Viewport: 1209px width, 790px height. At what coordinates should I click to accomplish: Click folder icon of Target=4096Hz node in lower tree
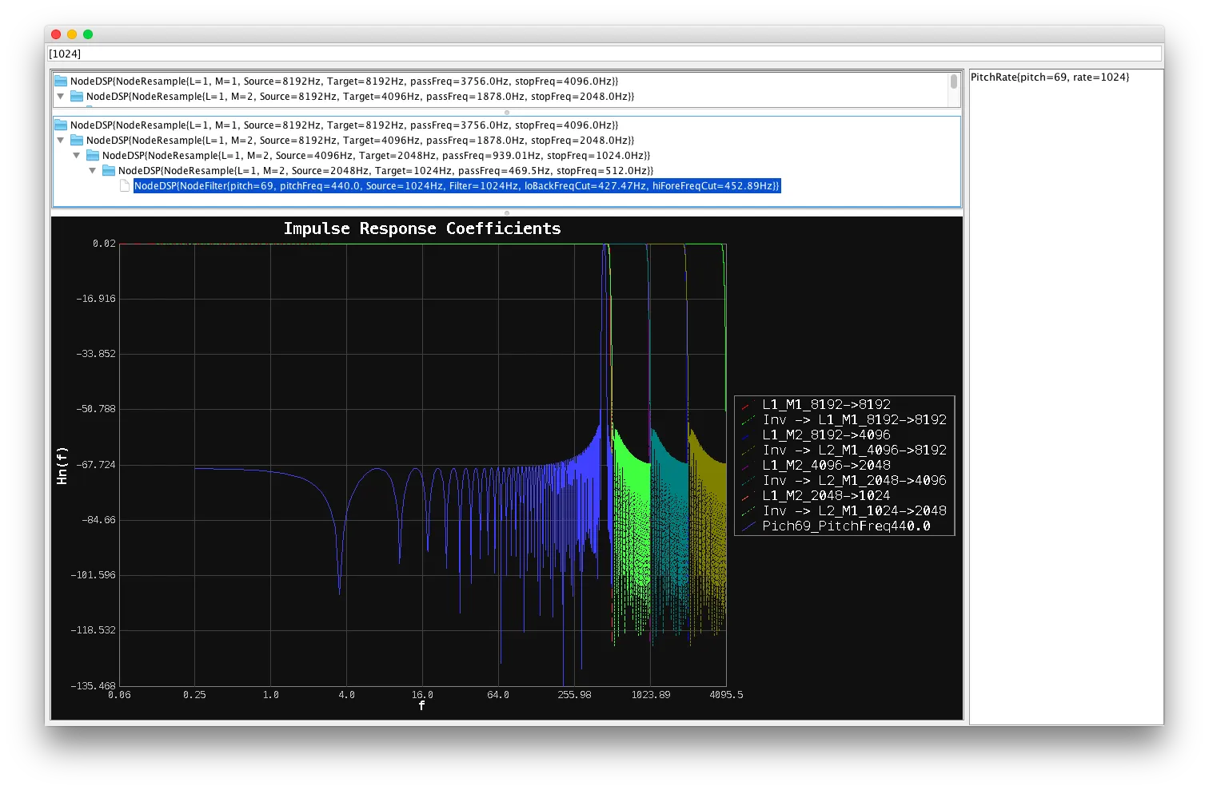(77, 141)
